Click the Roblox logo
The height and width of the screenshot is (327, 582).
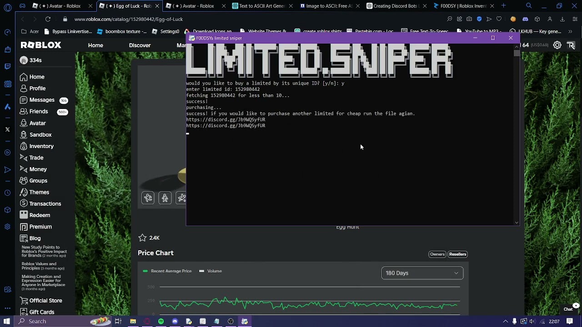pos(41,45)
